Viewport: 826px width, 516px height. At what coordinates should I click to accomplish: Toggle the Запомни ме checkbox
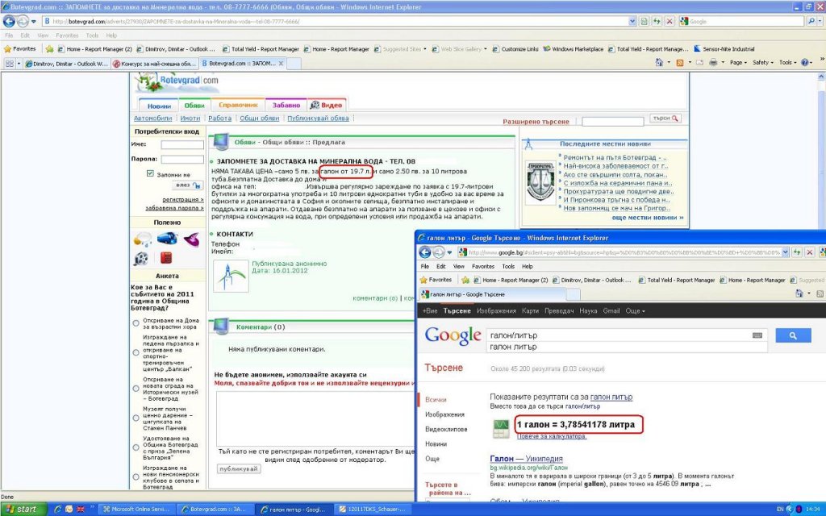(150, 173)
